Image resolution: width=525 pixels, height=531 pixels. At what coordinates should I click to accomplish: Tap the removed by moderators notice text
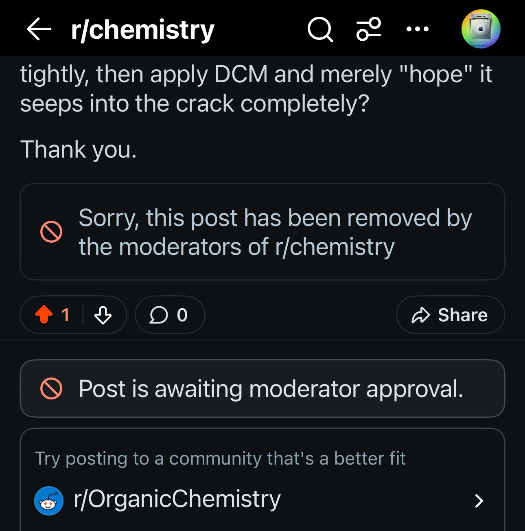click(x=275, y=232)
